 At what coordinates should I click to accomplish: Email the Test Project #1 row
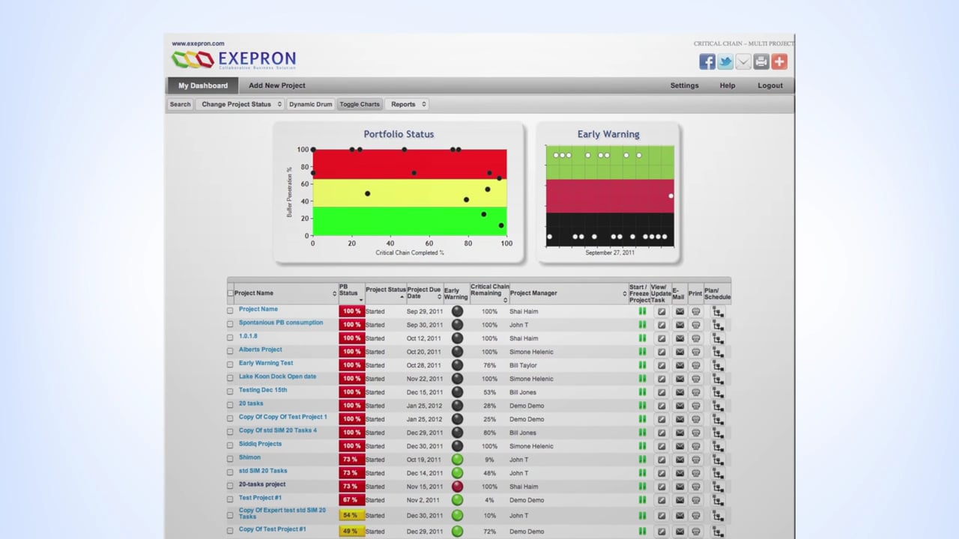(680, 500)
